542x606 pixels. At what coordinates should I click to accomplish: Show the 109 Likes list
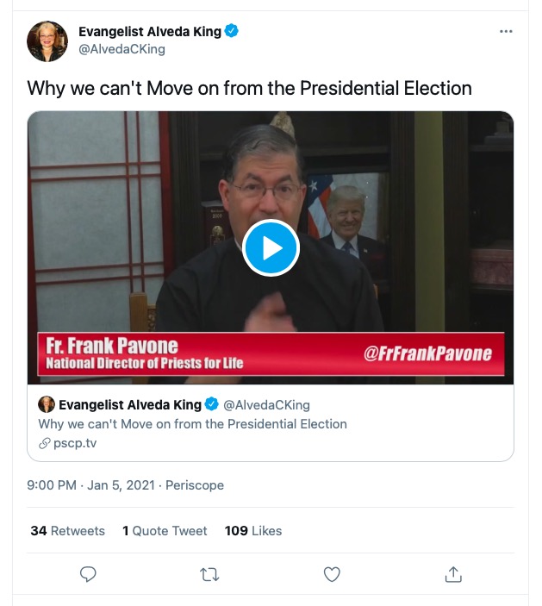point(253,531)
